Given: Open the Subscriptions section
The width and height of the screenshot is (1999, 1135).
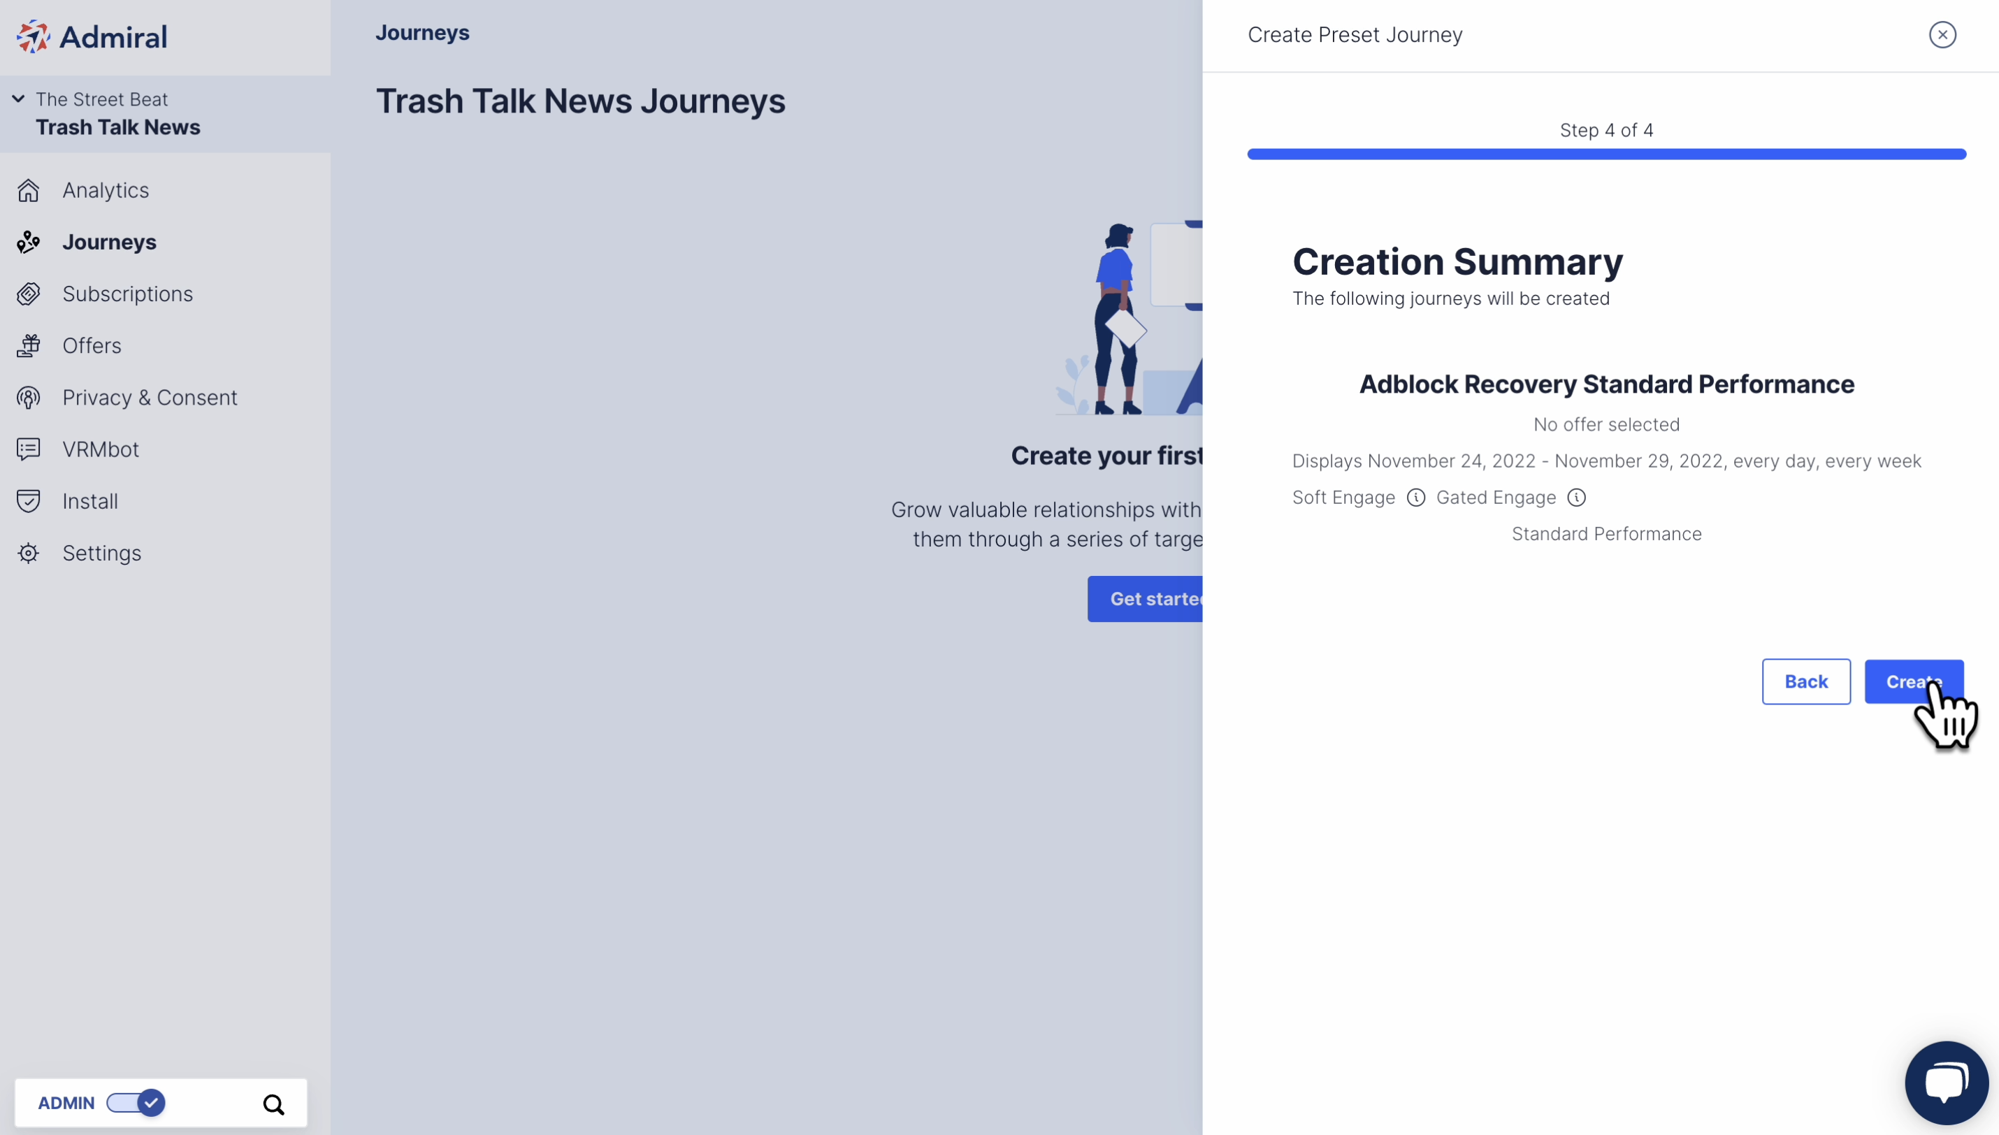Looking at the screenshot, I should tap(128, 294).
